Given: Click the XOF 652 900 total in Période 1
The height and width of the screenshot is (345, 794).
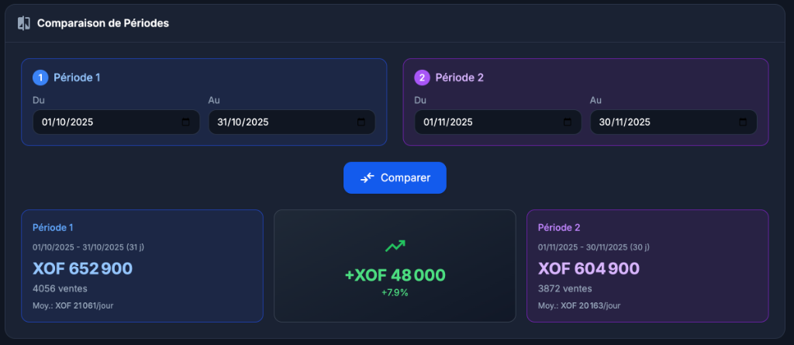Looking at the screenshot, I should (x=83, y=268).
